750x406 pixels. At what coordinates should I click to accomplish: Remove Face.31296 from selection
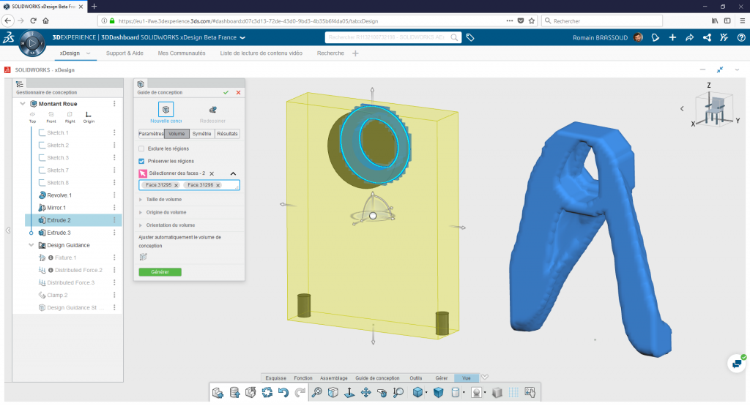point(218,185)
